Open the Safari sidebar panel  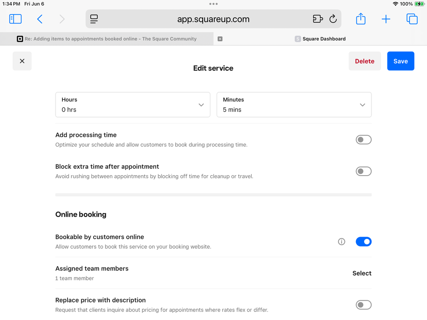15,19
